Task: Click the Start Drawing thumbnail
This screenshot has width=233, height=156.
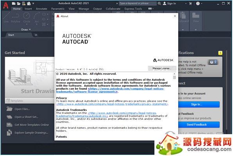Action: (x=30, y=77)
